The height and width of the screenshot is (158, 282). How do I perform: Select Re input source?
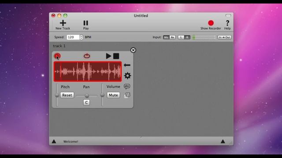coord(172,37)
